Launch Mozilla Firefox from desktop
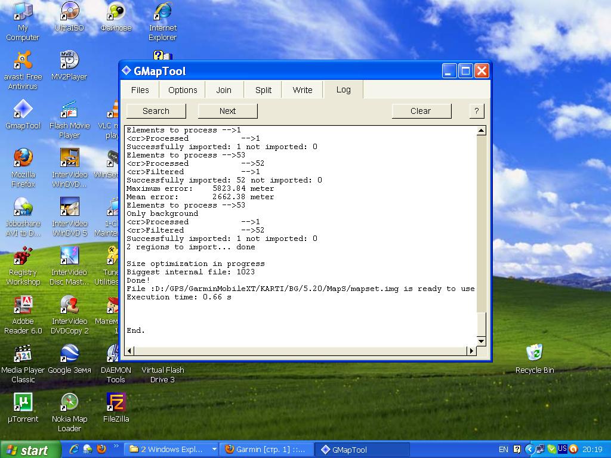The image size is (611, 458). pyautogui.click(x=23, y=159)
